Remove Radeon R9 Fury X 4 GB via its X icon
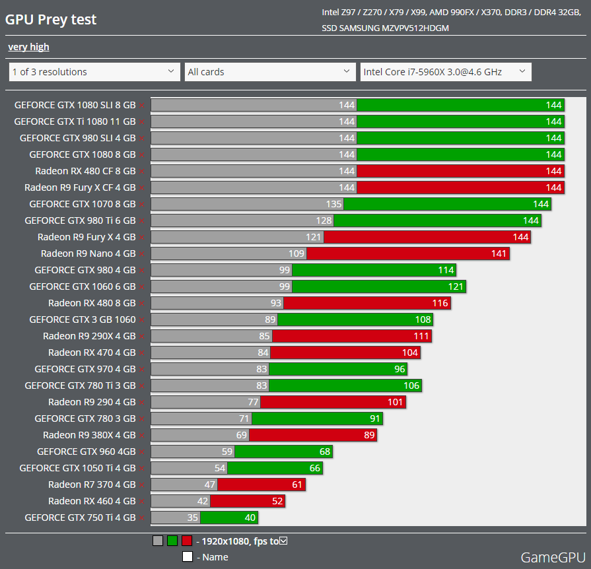This screenshot has width=591, height=569. 142,238
